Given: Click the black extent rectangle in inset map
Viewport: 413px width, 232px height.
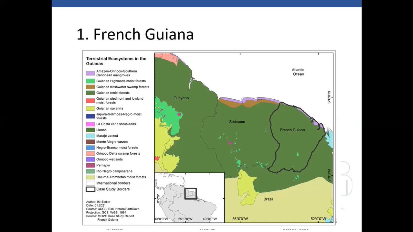Looking at the screenshot, I should 190,194.
